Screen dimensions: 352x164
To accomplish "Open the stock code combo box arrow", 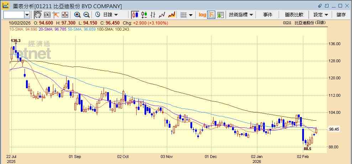I will click(x=27, y=15).
